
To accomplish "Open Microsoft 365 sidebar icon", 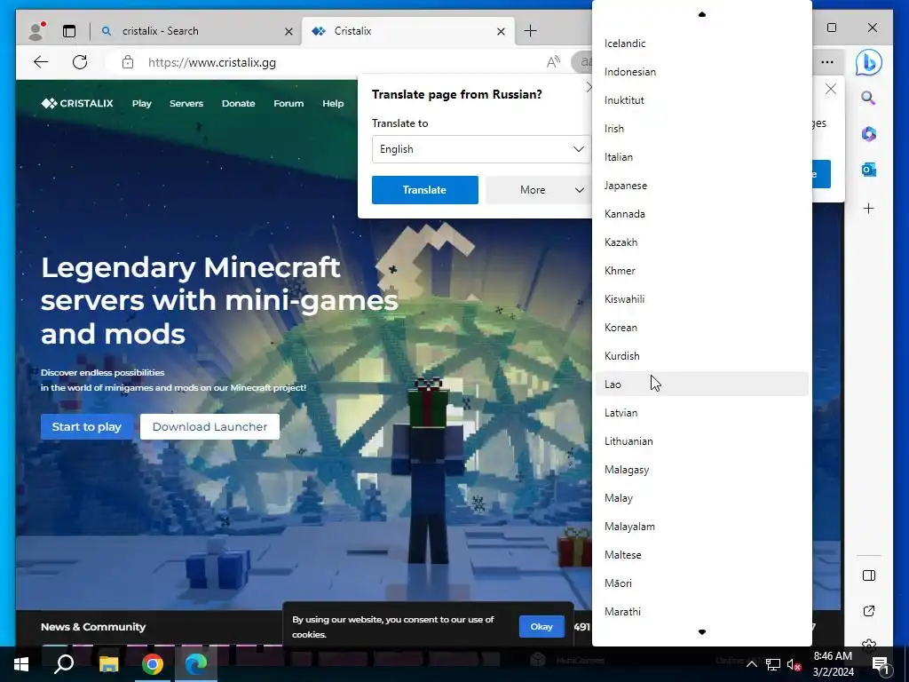I will click(868, 134).
